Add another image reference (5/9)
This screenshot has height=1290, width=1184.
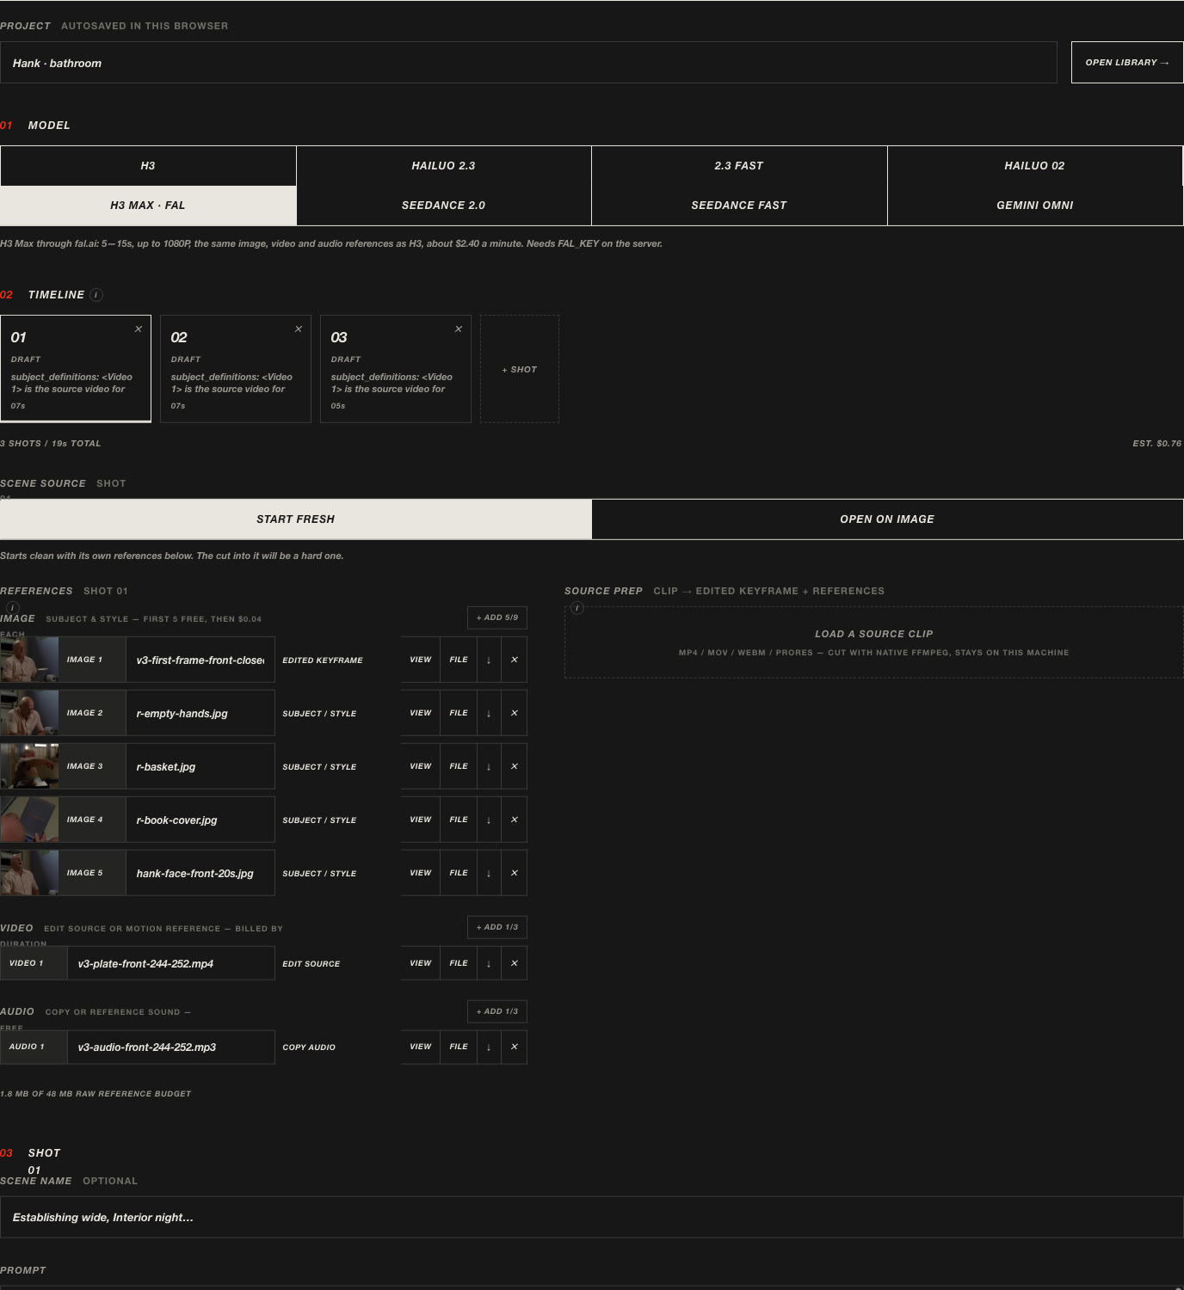click(497, 617)
